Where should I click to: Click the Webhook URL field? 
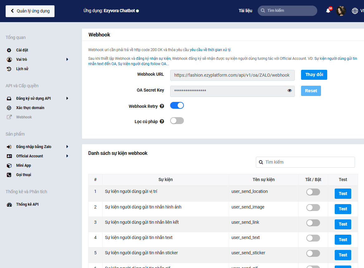[x=232, y=75]
